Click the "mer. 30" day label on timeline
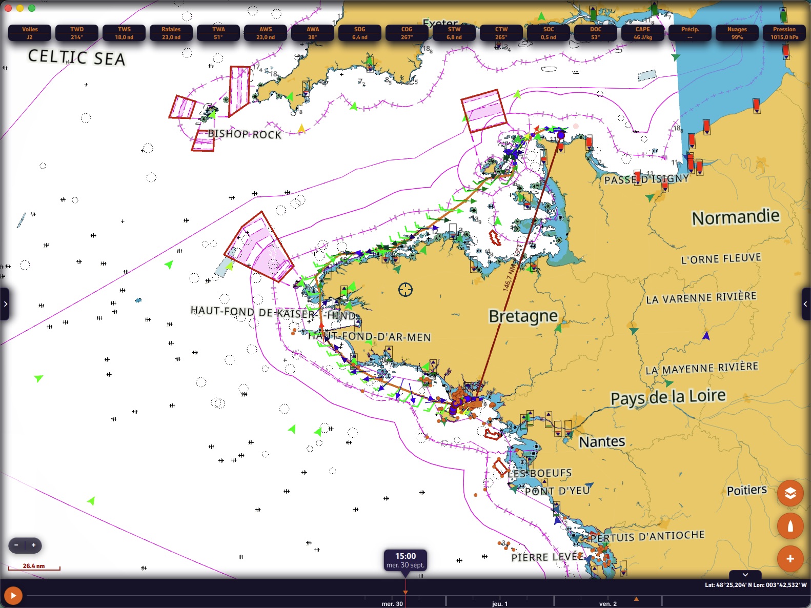The height and width of the screenshot is (608, 811). (x=392, y=603)
